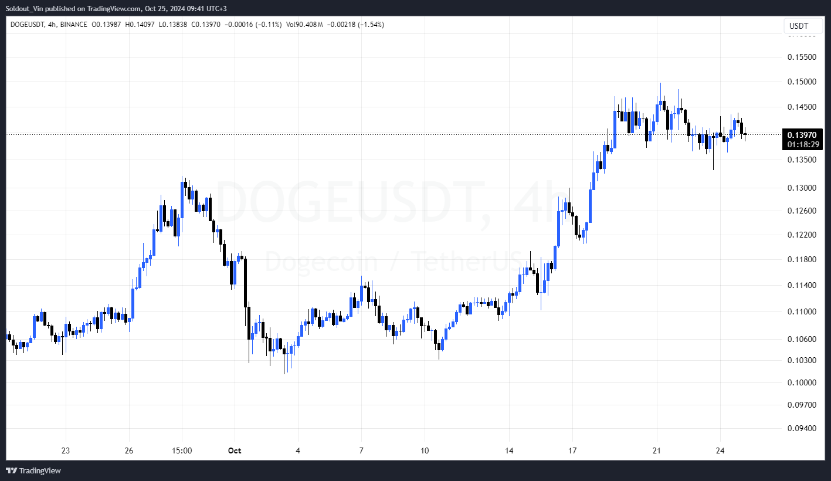Click the 0.10000 price axis label
Screen dimensions: 831x481
802,382
